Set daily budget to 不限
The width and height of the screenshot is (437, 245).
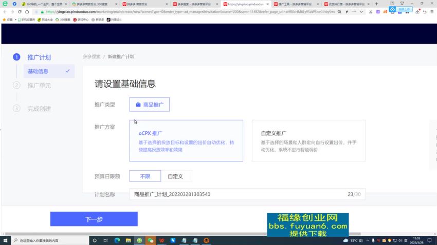(x=145, y=176)
